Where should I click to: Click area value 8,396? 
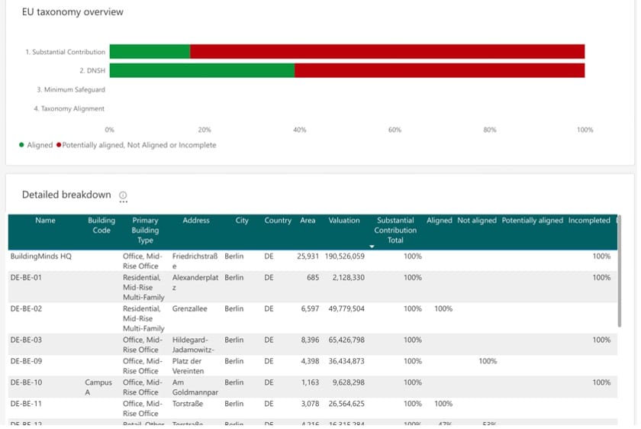(310, 340)
